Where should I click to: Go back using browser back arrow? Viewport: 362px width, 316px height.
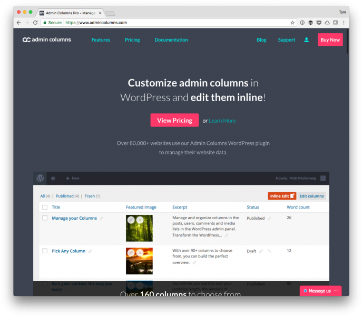(x=18, y=23)
